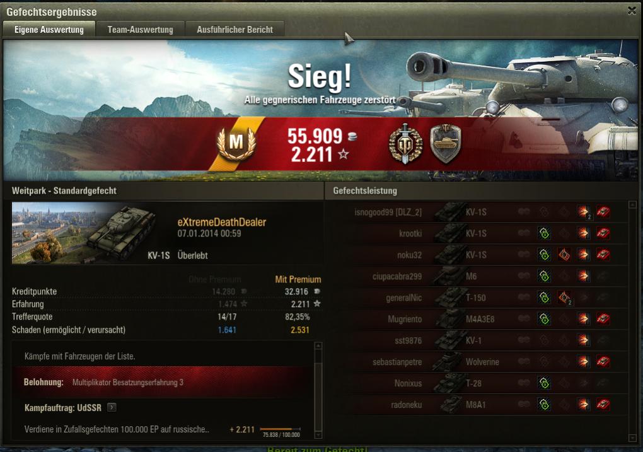Click orange critical hit icon for noku32
Screen dimensions: 643x452
[564, 255]
